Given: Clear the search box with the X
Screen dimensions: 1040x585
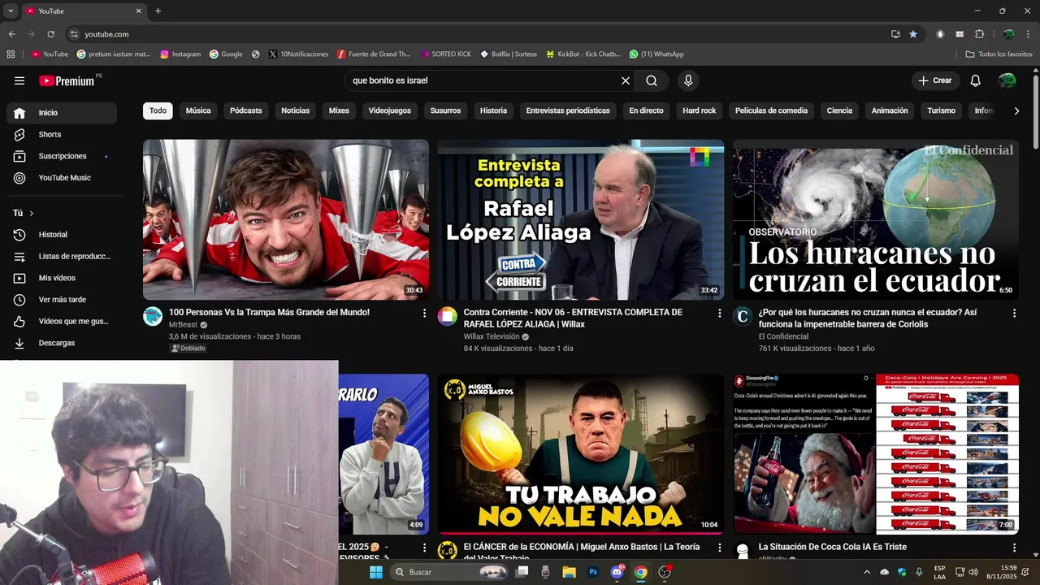Looking at the screenshot, I should (x=626, y=80).
